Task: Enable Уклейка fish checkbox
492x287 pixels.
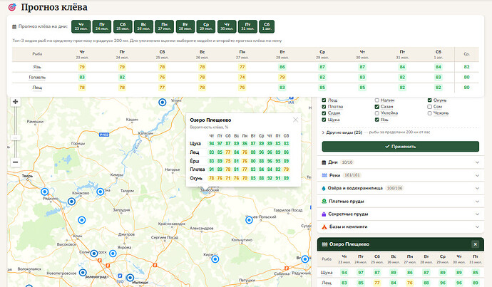Action: (x=377, y=113)
